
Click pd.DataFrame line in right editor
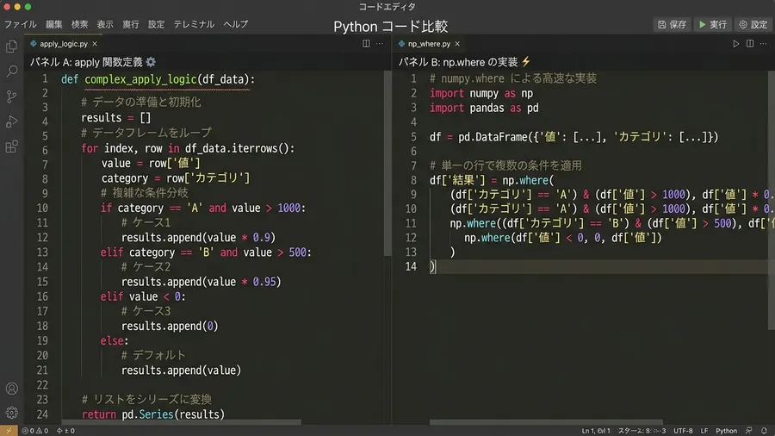point(573,137)
